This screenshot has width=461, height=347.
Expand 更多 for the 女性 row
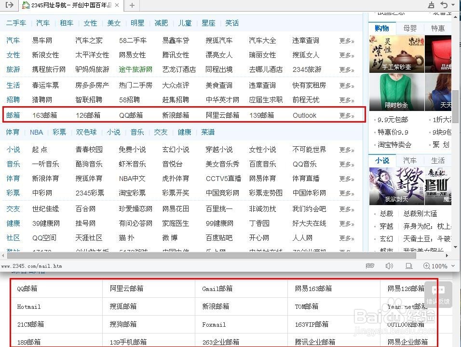pos(347,55)
